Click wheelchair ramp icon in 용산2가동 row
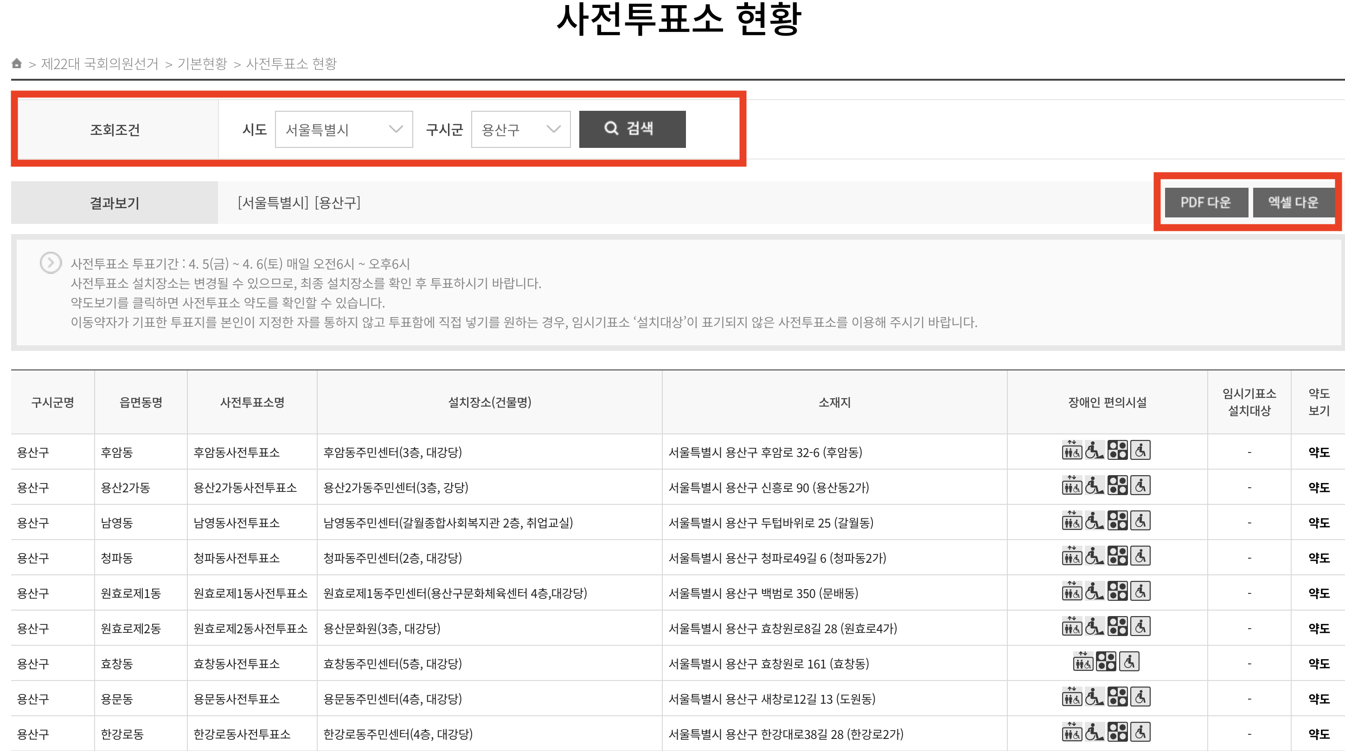The height and width of the screenshot is (751, 1345). pos(1094,486)
